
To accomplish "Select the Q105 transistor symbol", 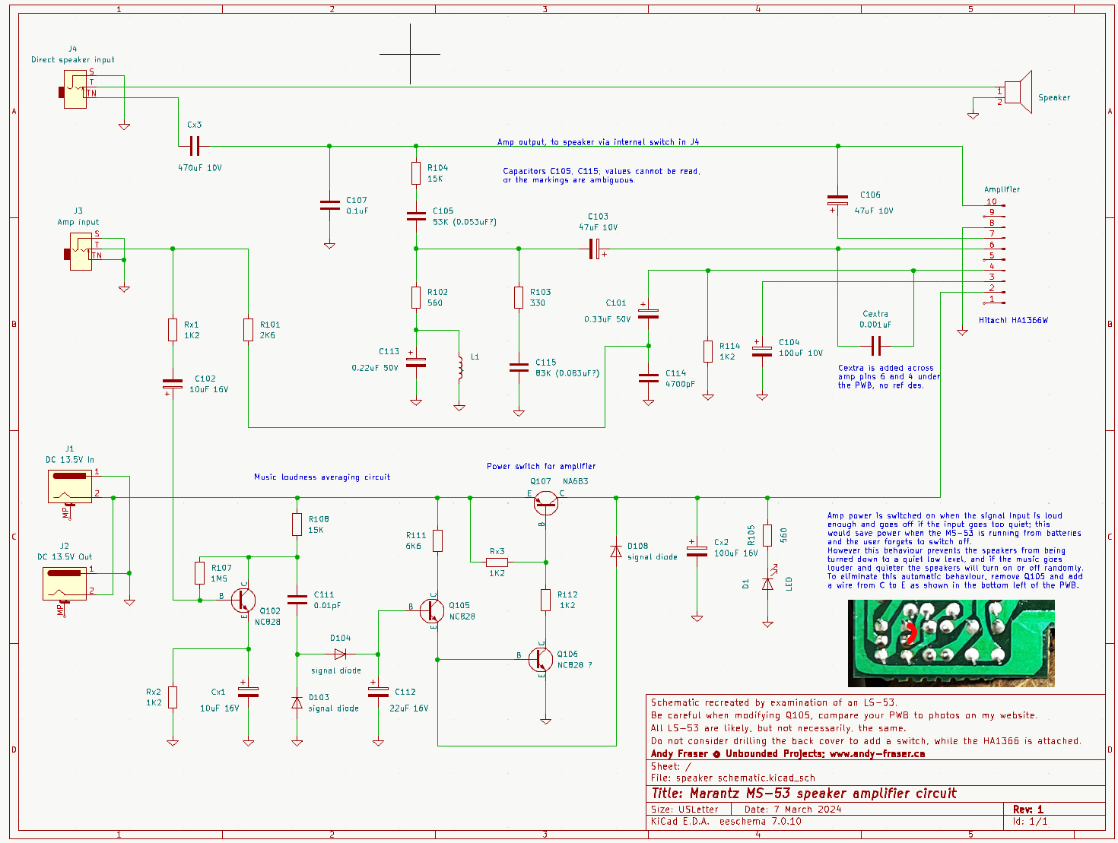I will coord(433,611).
